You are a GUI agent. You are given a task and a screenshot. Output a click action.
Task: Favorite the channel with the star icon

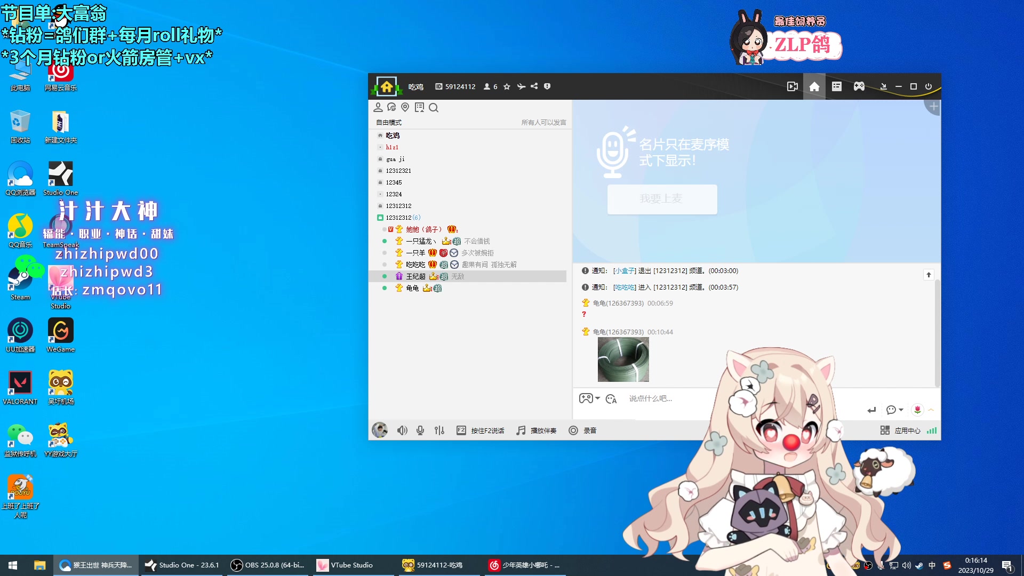tap(507, 86)
